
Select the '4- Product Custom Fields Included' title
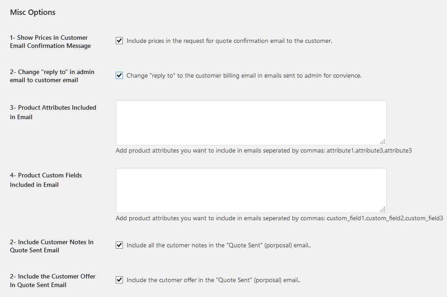coord(46,180)
